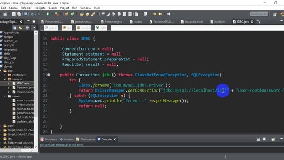The image size is (284, 160).
Task: Switch to routes editor tab
Action: 136,22
